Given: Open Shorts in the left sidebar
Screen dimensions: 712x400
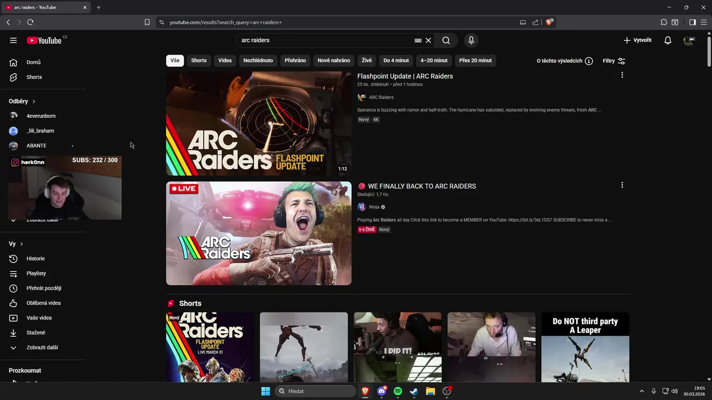Looking at the screenshot, I should pos(34,77).
